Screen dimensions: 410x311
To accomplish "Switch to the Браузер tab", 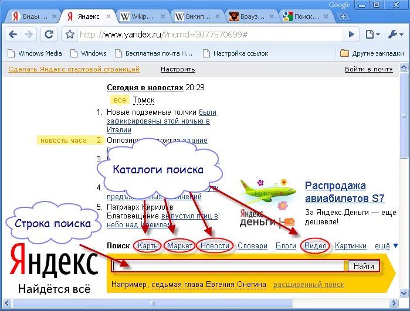I will pyautogui.click(x=252, y=16).
